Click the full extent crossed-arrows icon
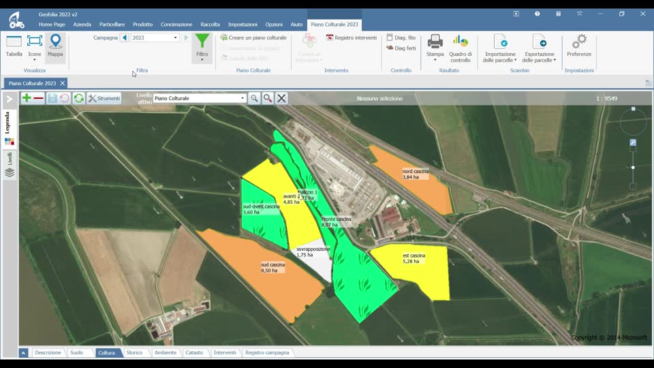The height and width of the screenshot is (368, 654). coord(281,98)
